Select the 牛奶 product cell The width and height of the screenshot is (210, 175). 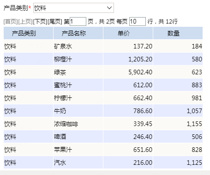(x=78, y=111)
